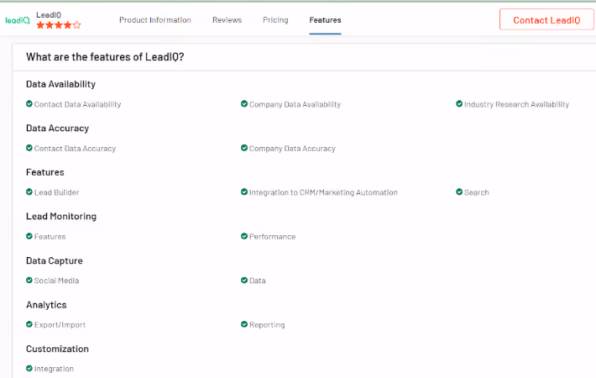Click the LeadIQ star rating
Image resolution: width=596 pixels, height=378 pixels.
pyautogui.click(x=59, y=25)
